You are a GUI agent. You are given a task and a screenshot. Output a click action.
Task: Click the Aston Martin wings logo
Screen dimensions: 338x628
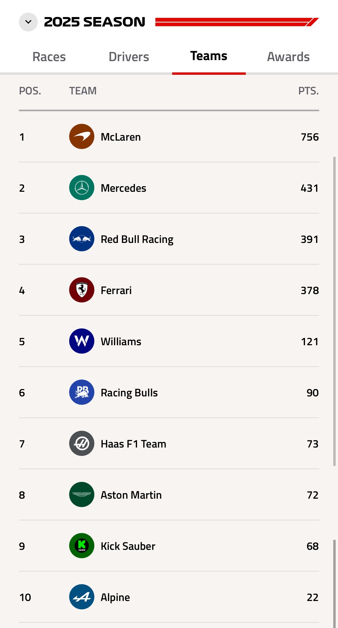pyautogui.click(x=82, y=494)
